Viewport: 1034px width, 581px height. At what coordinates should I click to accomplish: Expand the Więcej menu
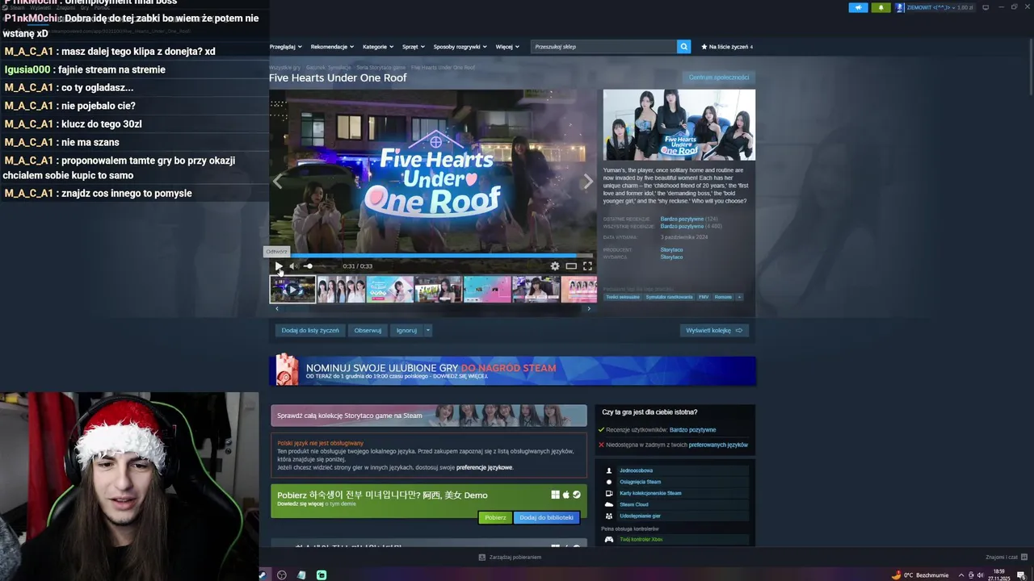coord(506,47)
